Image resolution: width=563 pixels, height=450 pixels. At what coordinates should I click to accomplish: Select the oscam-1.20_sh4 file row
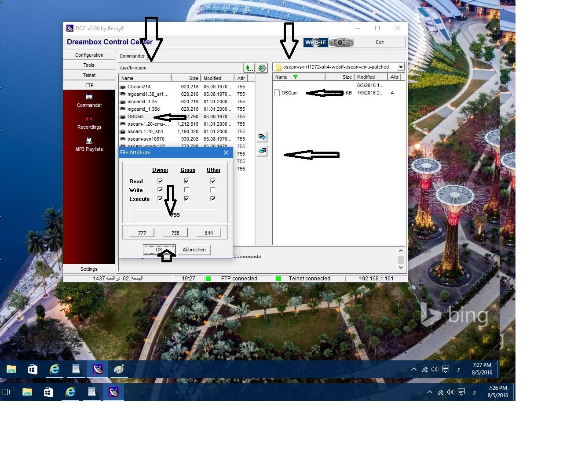tap(183, 131)
